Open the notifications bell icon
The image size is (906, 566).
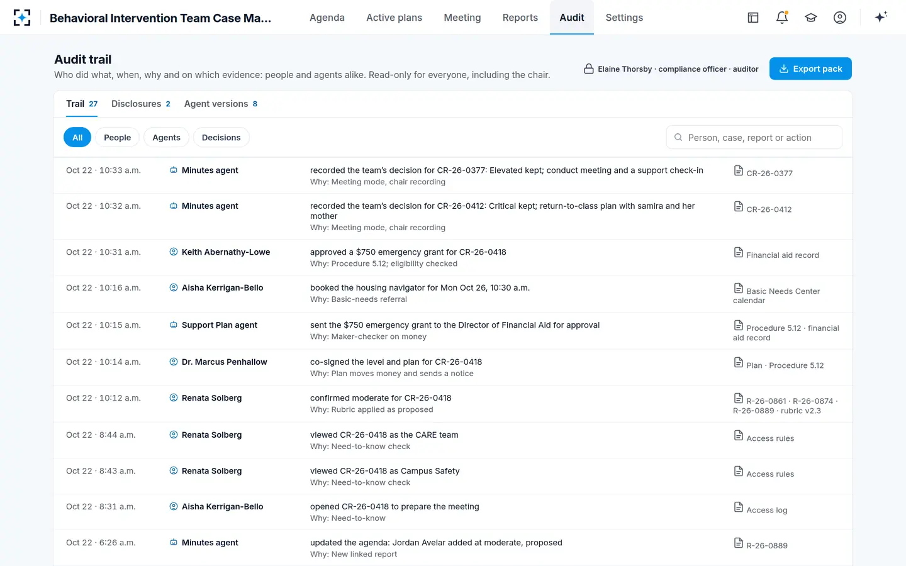(x=782, y=18)
